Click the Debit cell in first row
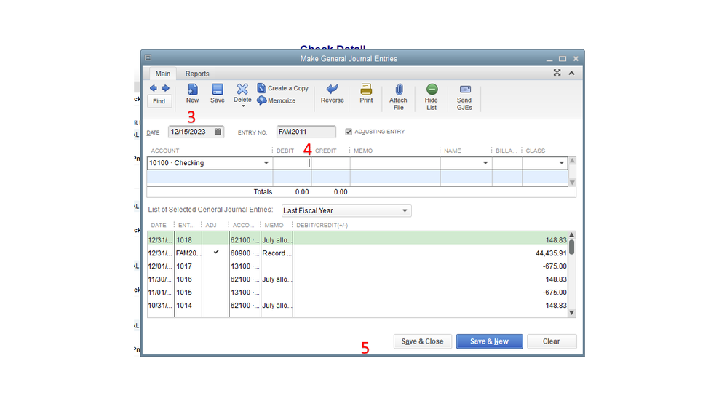The width and height of the screenshot is (727, 409). pyautogui.click(x=292, y=163)
